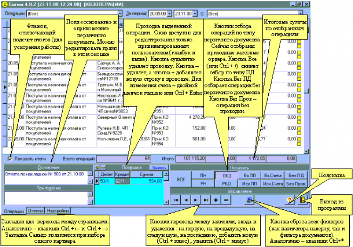Click the total 4 172,65 field
This screenshot has height=247, width=353.
[251, 159]
